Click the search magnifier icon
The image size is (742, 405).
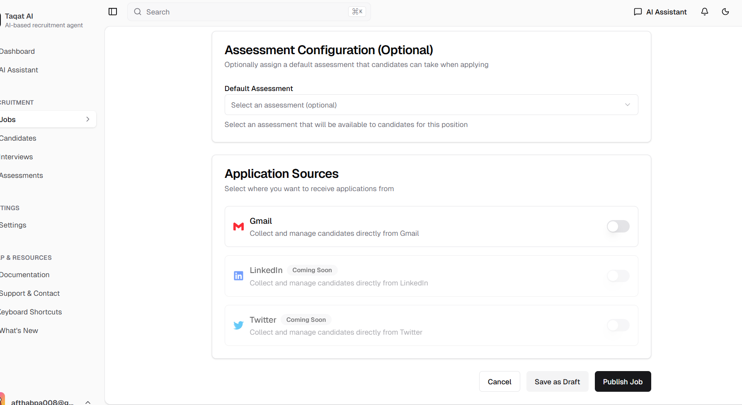[x=138, y=12]
